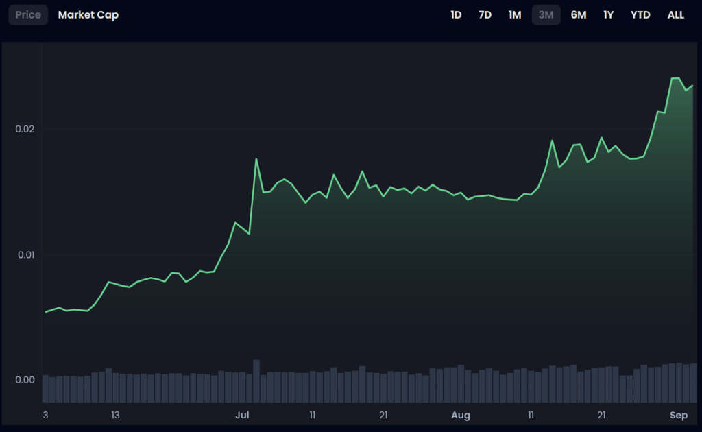Click the 0.01 price axis label
This screenshot has width=702, height=432.
[24, 255]
